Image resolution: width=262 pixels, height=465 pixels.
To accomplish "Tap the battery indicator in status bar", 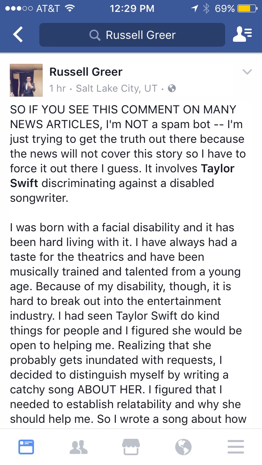I will [247, 9].
